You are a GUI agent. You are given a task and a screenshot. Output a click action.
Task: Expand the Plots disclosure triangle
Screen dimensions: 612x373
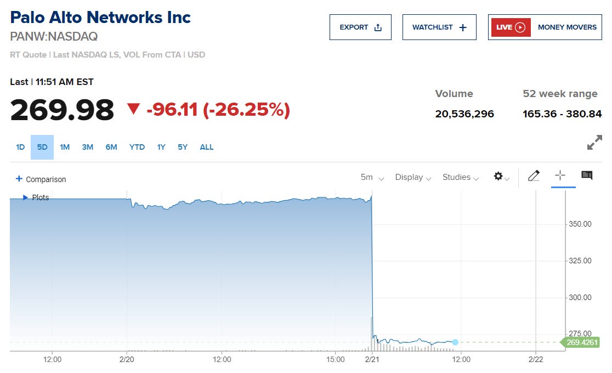click(25, 197)
